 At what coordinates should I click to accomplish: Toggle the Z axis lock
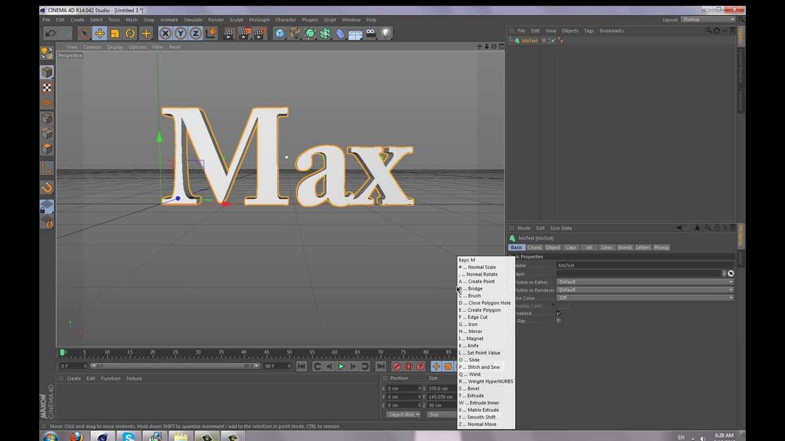[x=196, y=34]
